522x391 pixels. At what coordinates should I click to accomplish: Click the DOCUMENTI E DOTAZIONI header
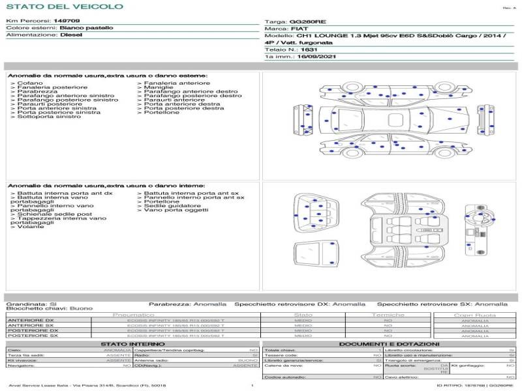click(389, 344)
